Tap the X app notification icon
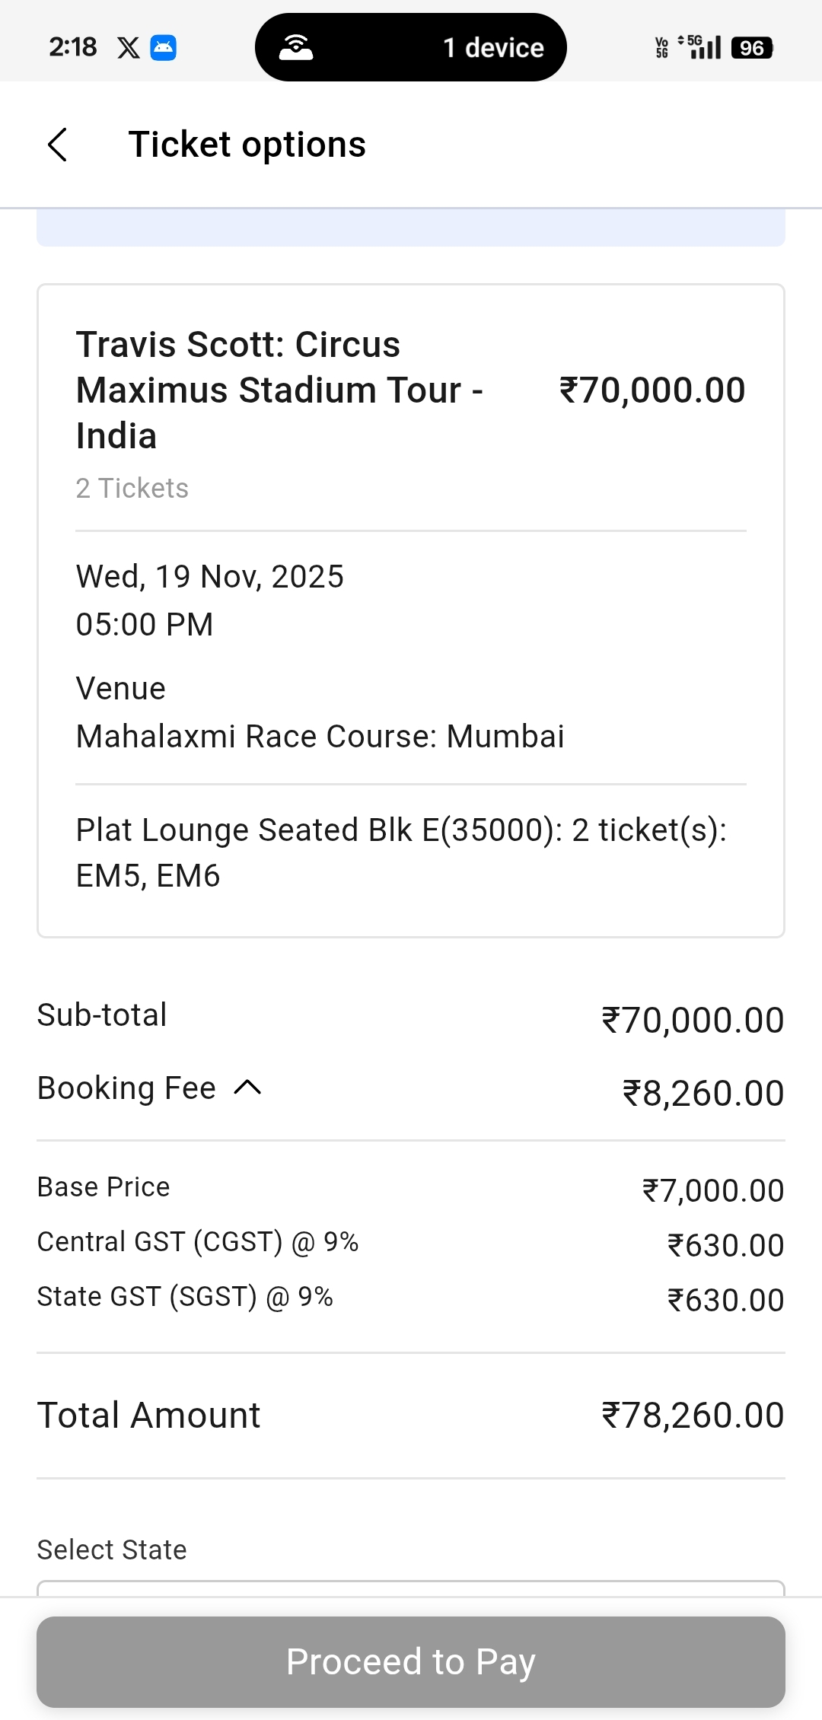Image resolution: width=822 pixels, height=1720 pixels. [x=129, y=48]
